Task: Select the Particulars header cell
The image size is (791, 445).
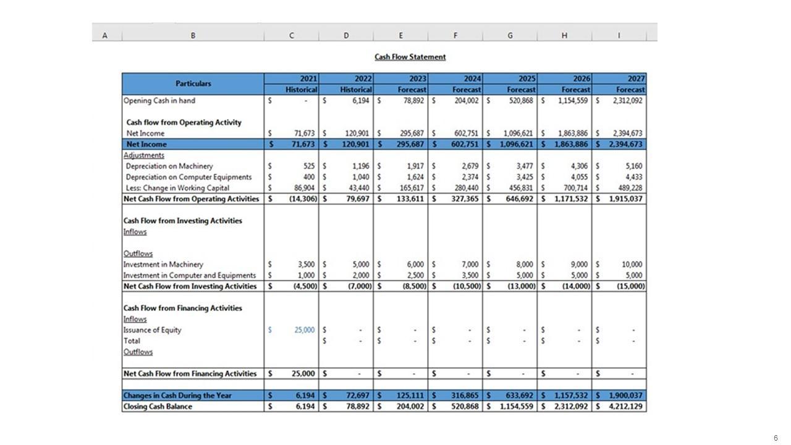Action: [x=193, y=83]
